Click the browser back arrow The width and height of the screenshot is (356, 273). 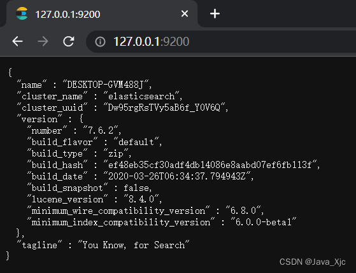click(x=17, y=41)
